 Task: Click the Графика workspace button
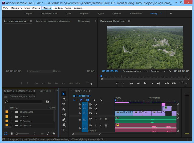point(117,14)
